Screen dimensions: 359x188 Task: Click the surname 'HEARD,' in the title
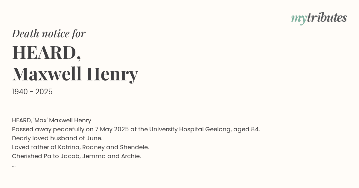point(47,53)
